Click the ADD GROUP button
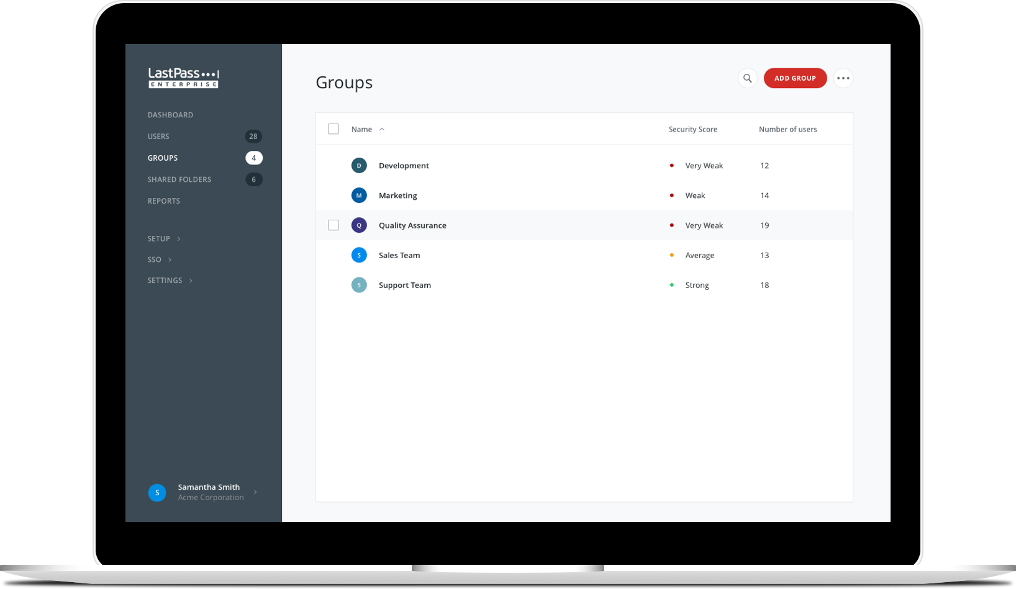 [x=795, y=78]
